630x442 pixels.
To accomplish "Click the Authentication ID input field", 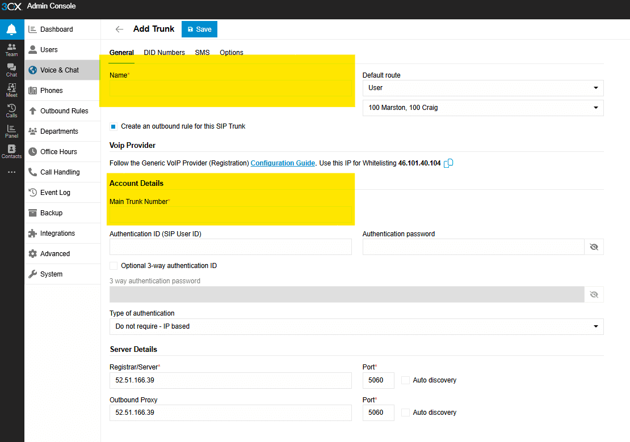I will (x=230, y=246).
